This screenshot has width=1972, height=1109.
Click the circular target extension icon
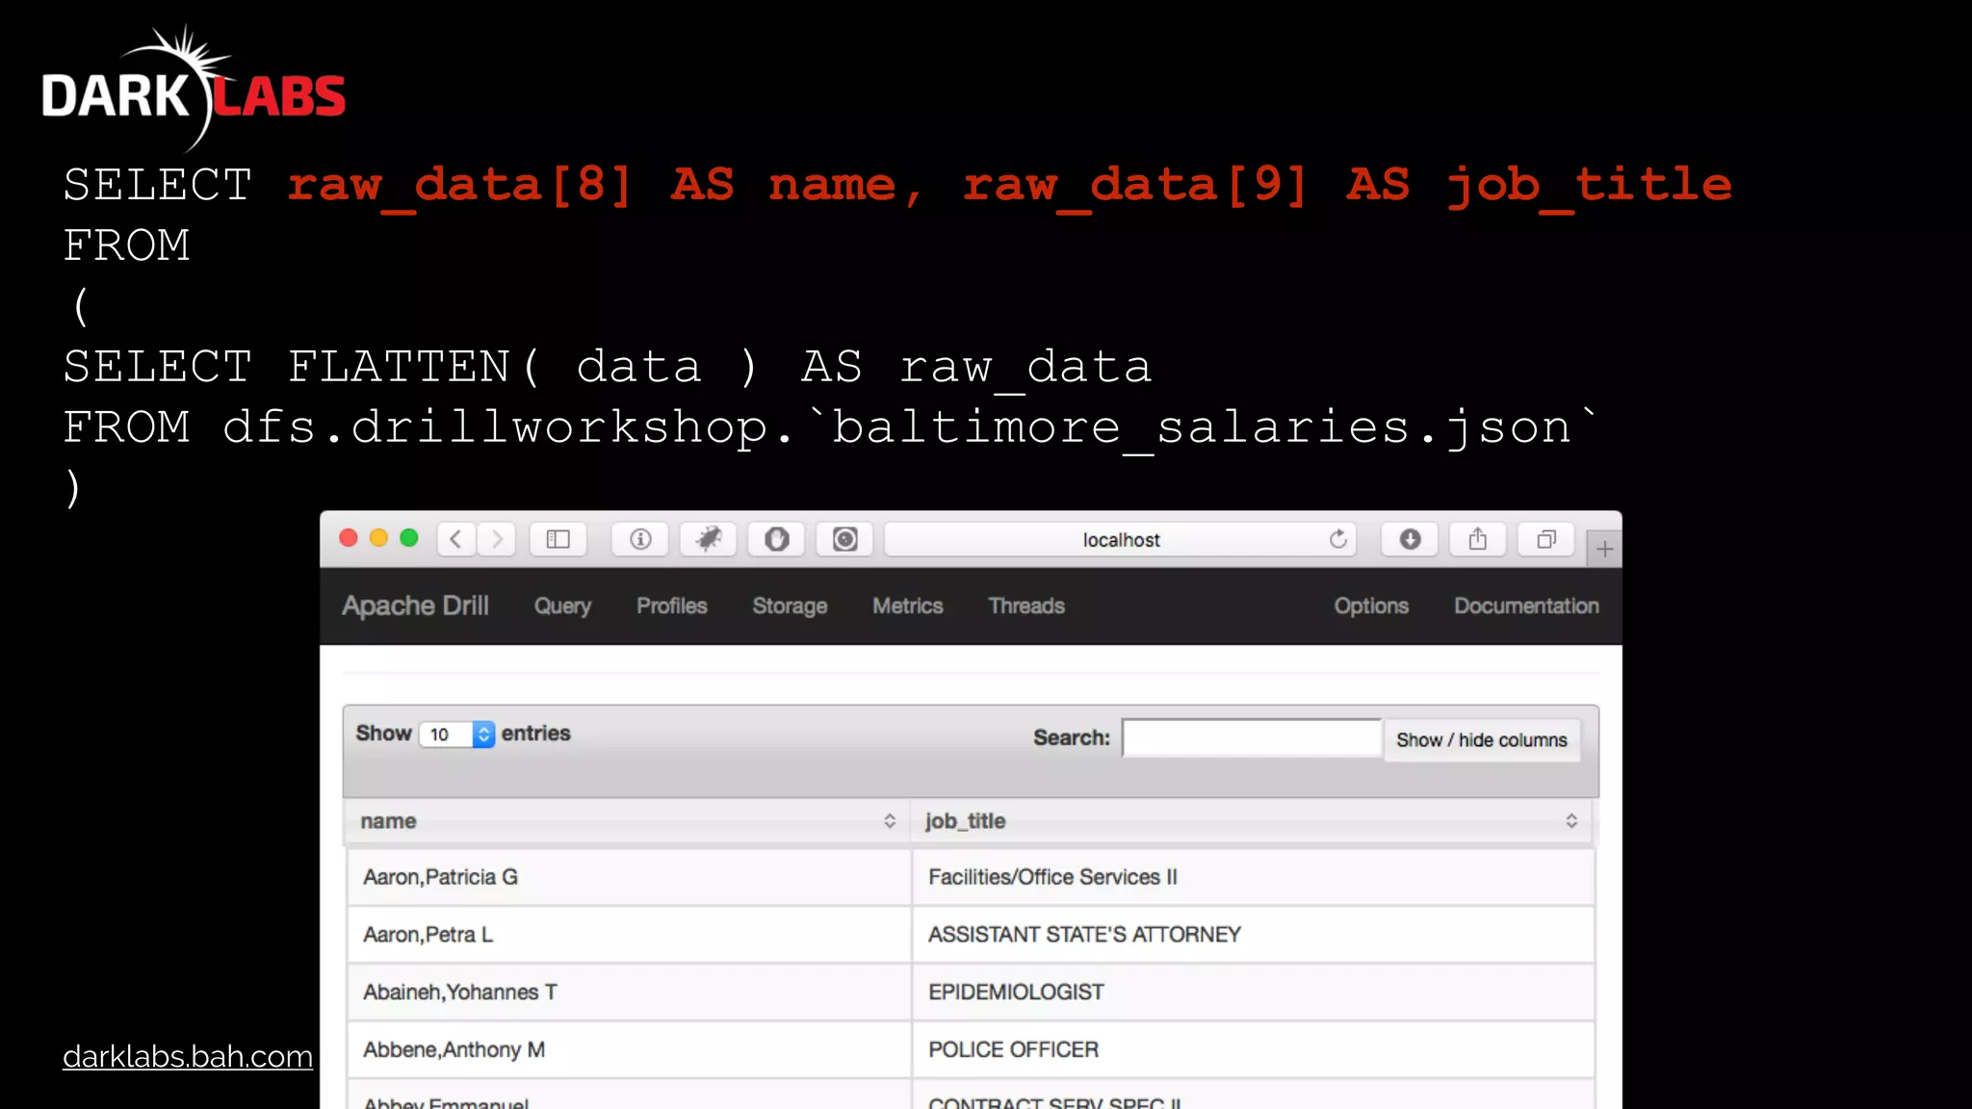coord(845,539)
